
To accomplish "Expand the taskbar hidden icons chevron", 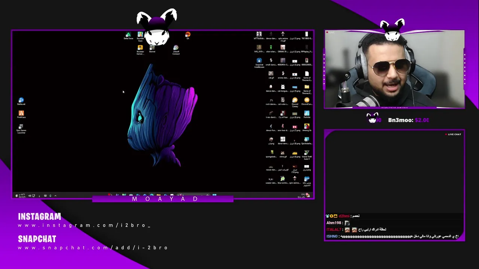I will coord(55,195).
